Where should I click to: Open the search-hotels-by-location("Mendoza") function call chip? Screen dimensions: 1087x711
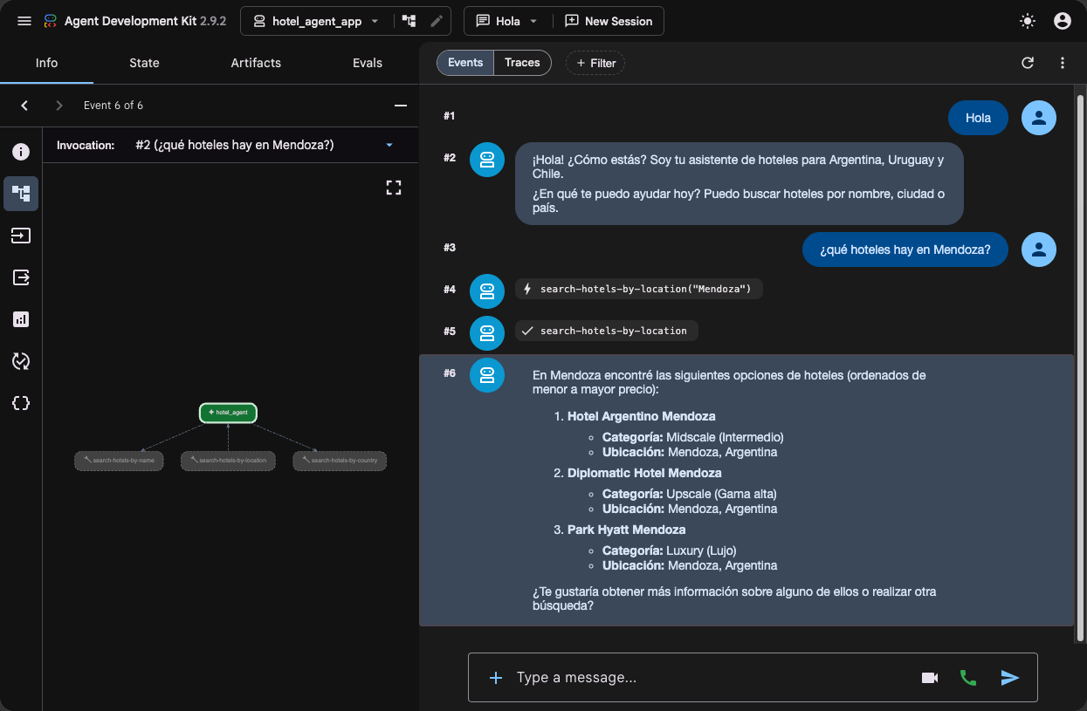coord(638,289)
